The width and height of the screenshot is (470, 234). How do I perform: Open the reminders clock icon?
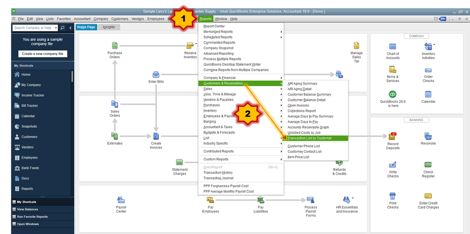436,19
